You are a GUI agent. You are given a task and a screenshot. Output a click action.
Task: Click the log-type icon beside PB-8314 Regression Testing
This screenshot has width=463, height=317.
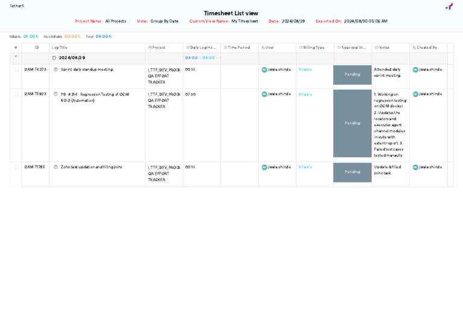[x=55, y=94]
